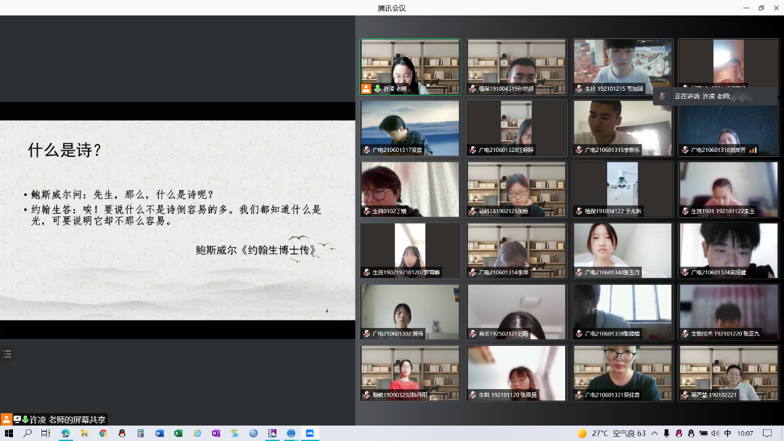Click the shared slide titled 什么是诗
The width and height of the screenshot is (784, 441).
click(177, 220)
